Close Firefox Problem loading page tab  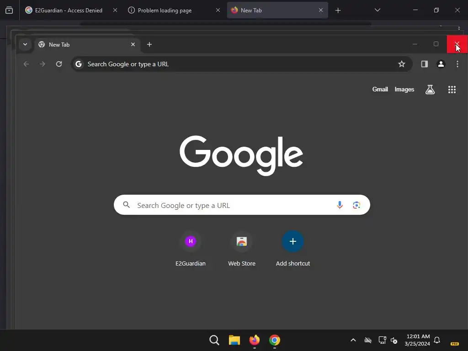[218, 10]
